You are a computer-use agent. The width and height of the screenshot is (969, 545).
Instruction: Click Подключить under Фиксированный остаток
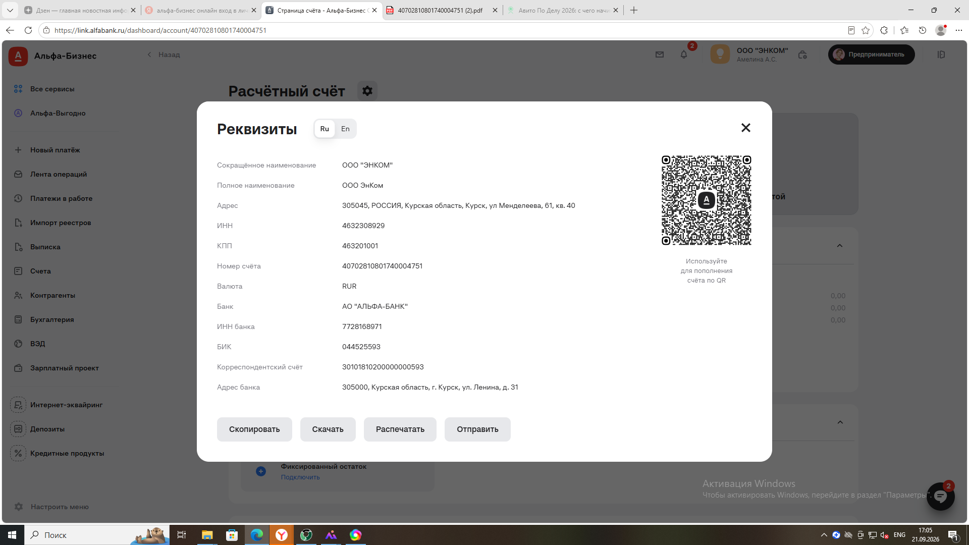tap(300, 477)
